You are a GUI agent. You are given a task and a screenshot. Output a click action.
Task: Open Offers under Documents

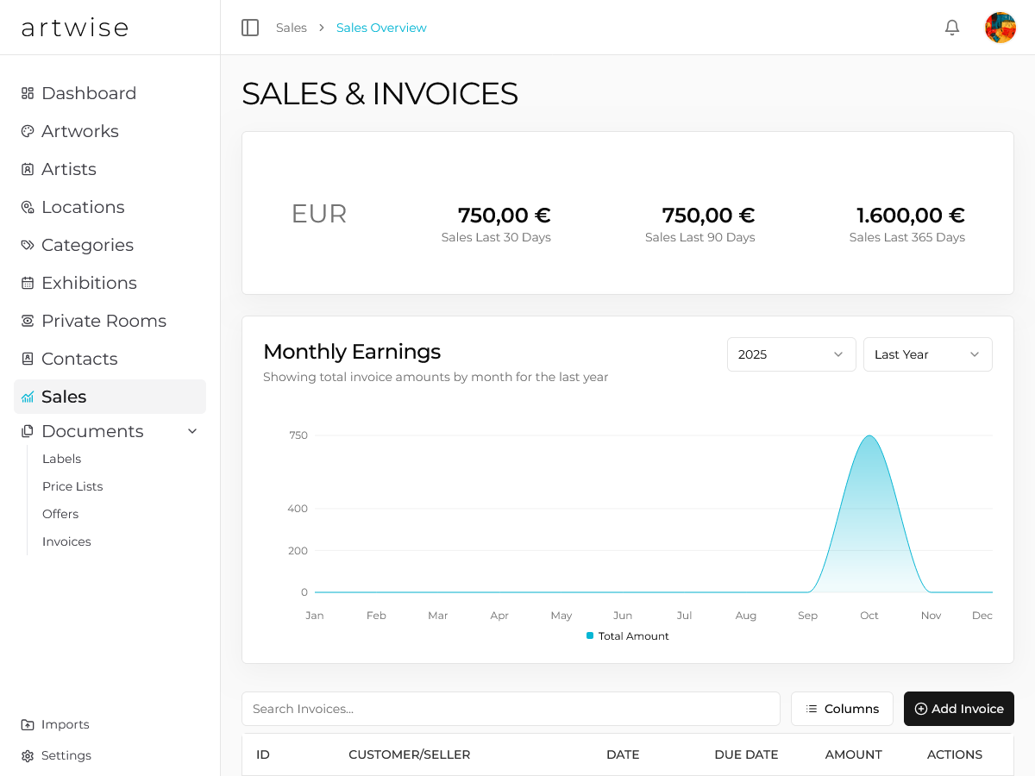point(60,514)
